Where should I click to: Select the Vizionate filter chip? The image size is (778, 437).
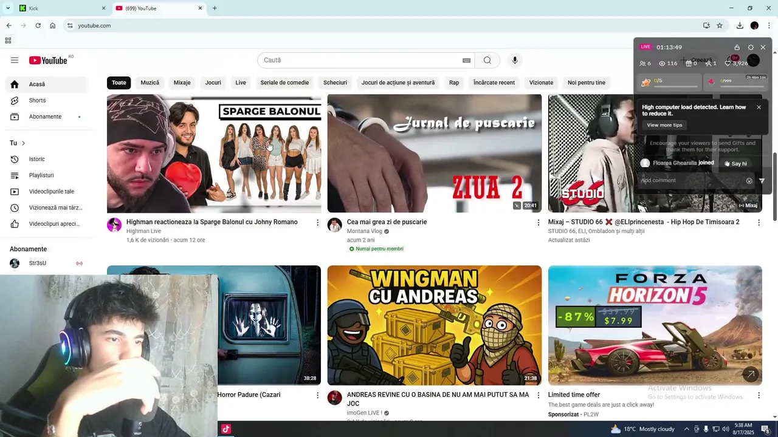coord(541,83)
